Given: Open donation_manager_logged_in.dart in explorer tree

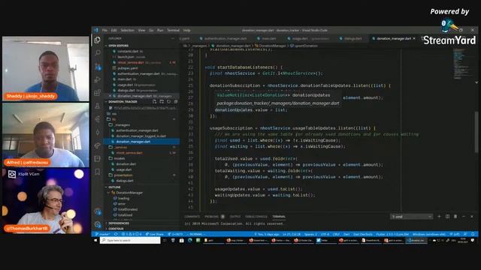Looking at the screenshot, I should tap(141, 136).
